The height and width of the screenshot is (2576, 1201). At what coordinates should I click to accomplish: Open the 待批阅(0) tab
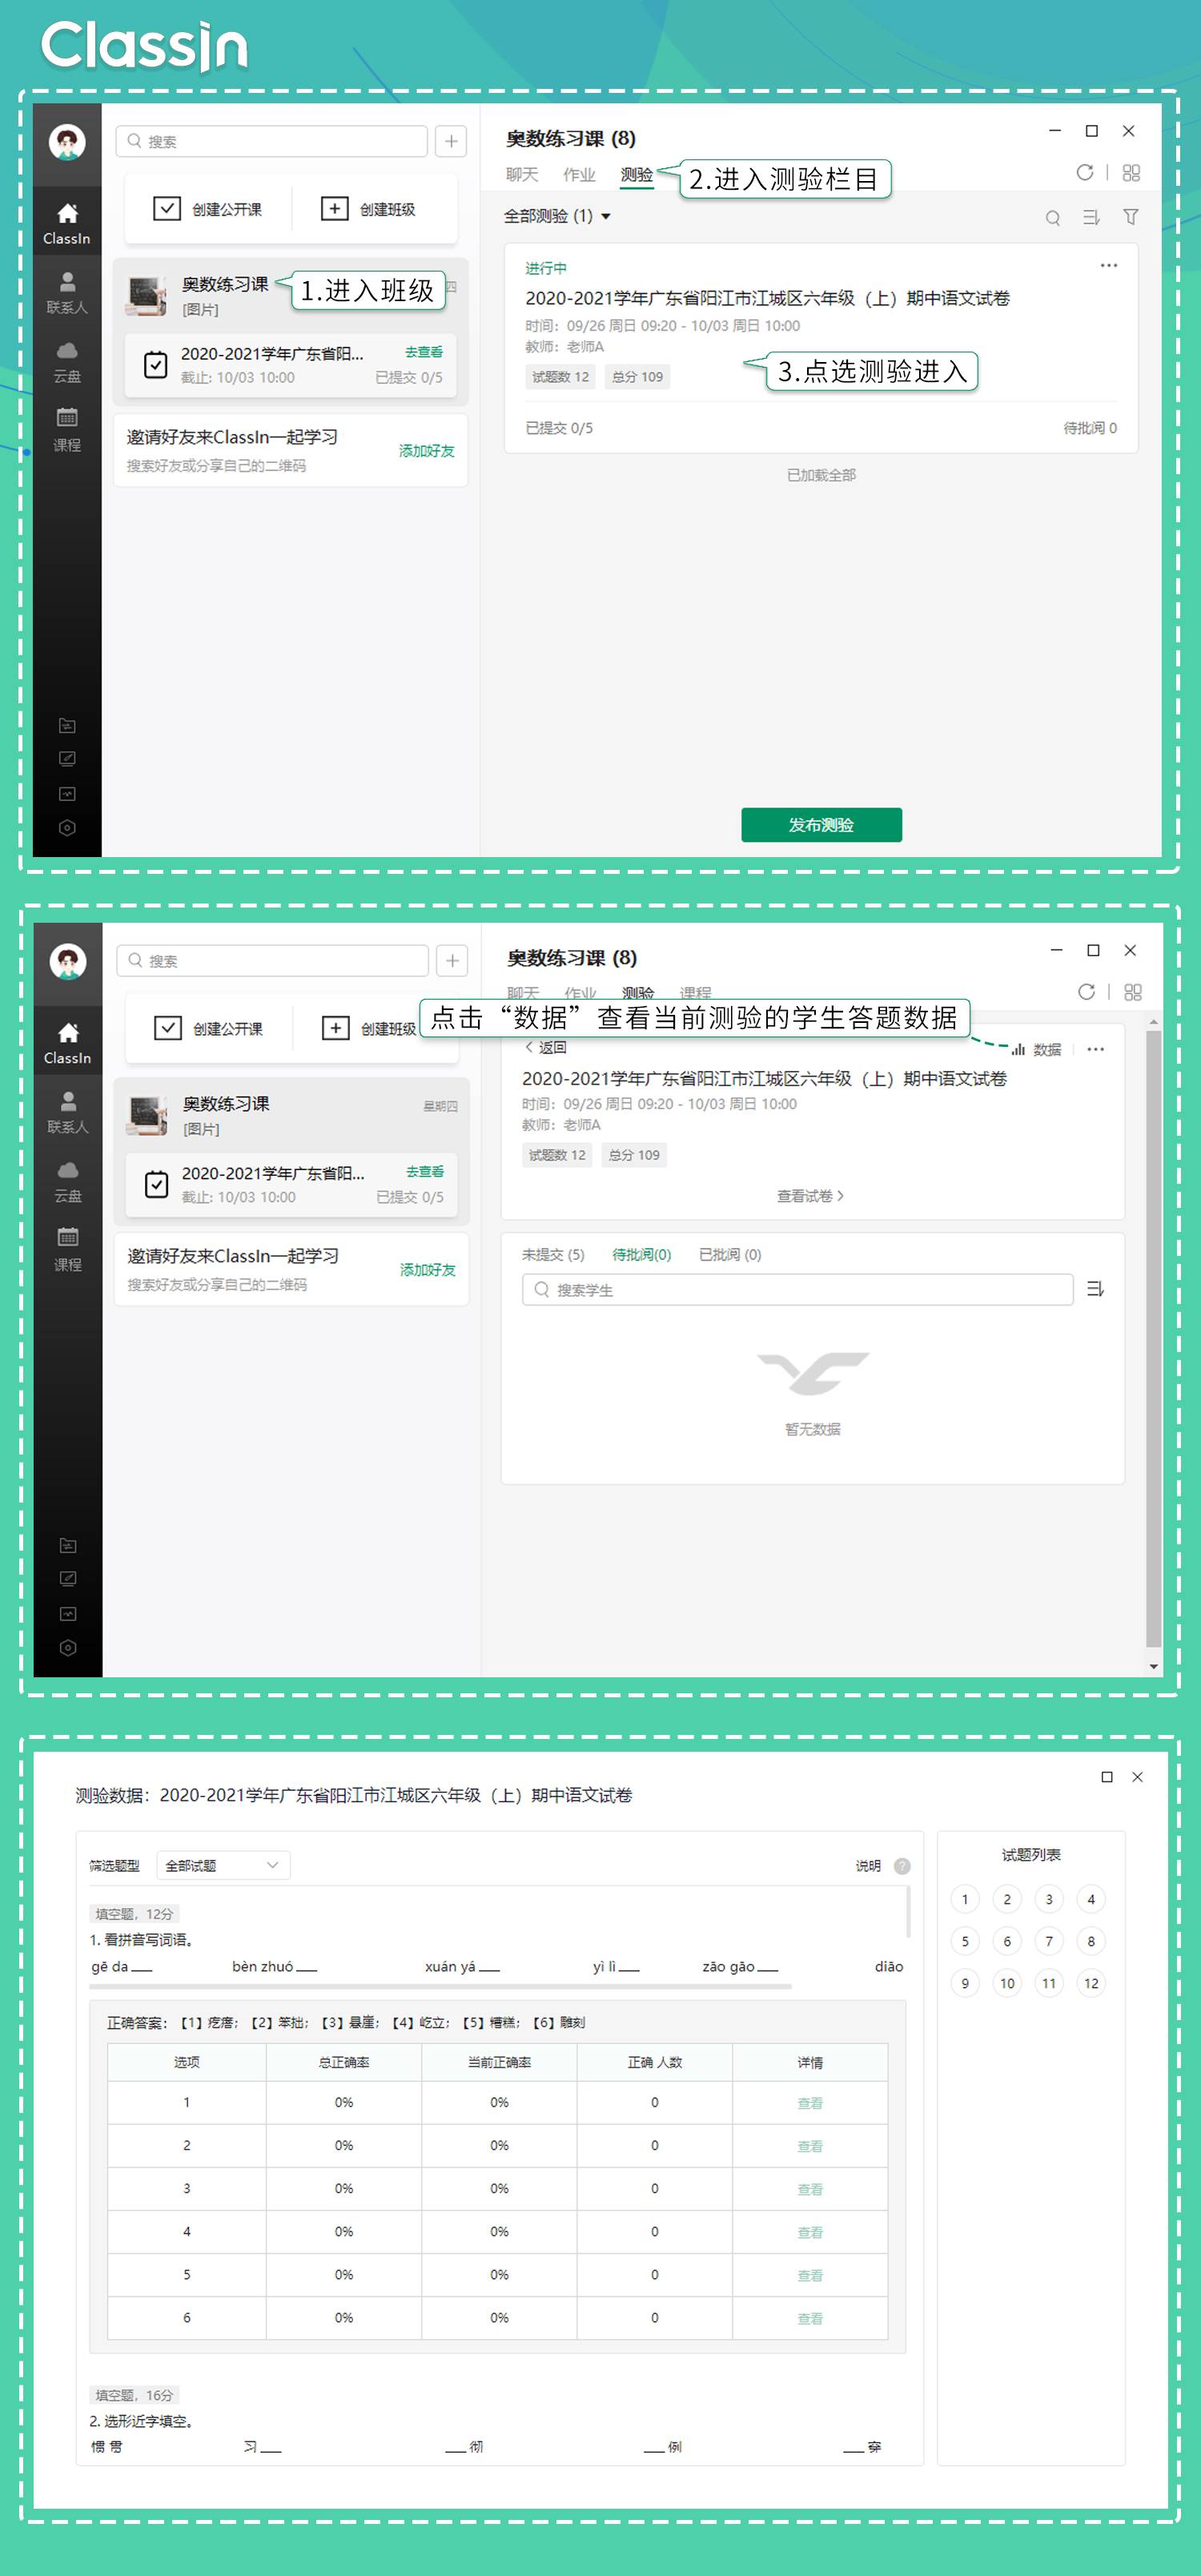click(641, 1254)
